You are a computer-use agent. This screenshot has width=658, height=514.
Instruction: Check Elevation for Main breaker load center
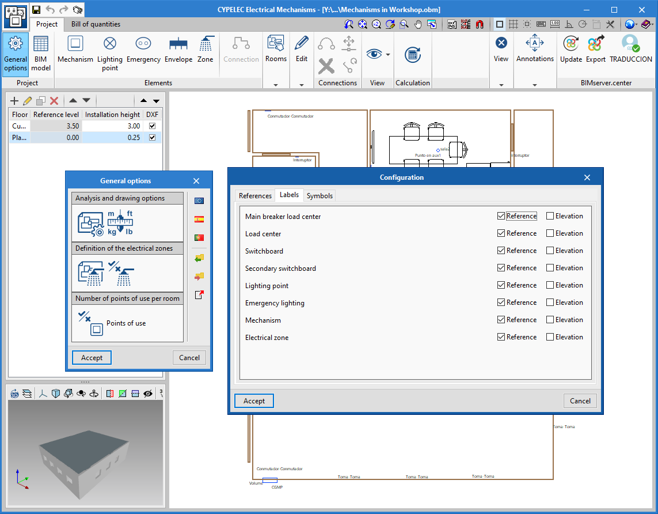[550, 216]
